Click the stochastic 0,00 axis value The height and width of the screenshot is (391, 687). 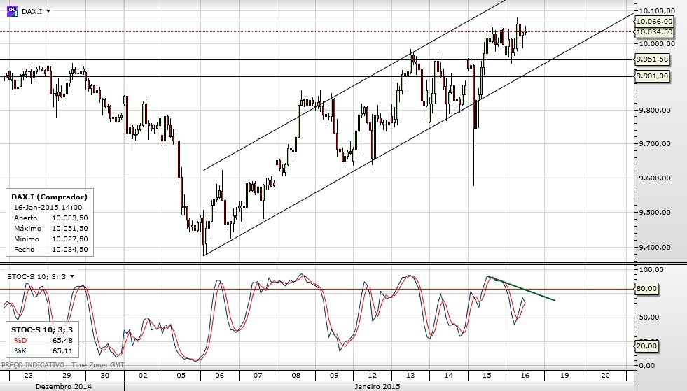(x=647, y=365)
